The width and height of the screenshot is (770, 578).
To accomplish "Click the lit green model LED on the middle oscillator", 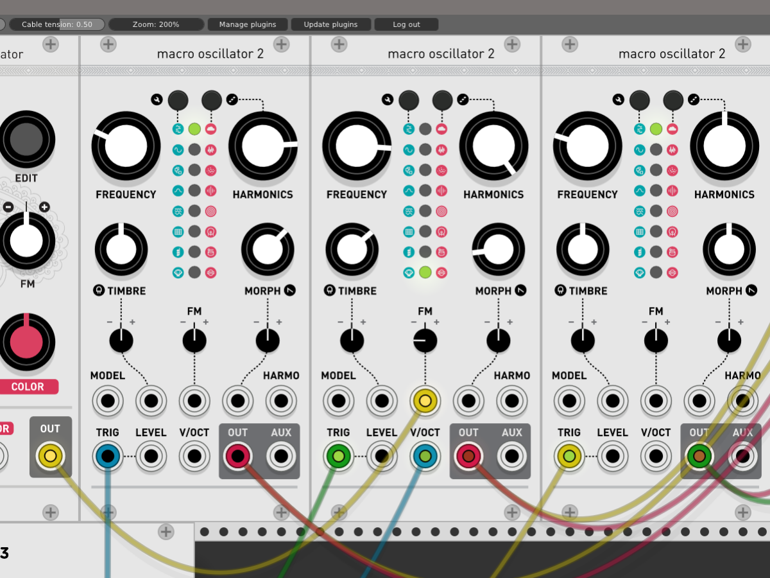I will [425, 272].
